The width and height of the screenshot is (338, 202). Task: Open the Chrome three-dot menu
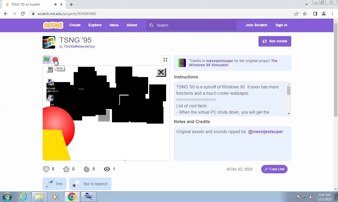point(332,14)
